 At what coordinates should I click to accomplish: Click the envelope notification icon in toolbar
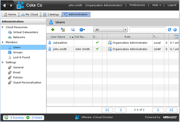pos(73,29)
